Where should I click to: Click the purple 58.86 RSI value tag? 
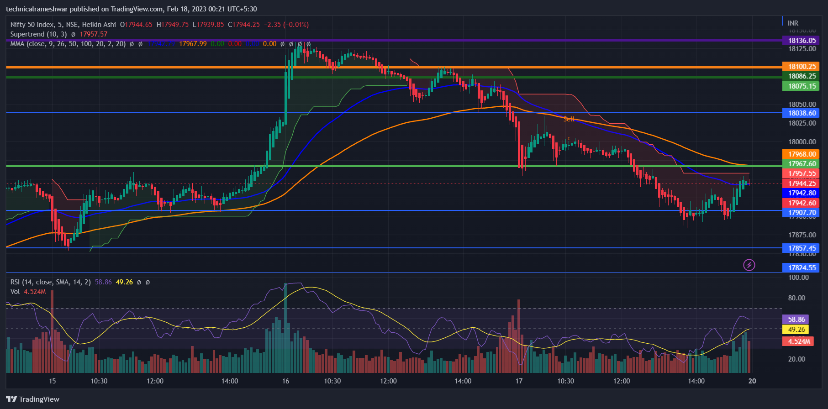796,320
